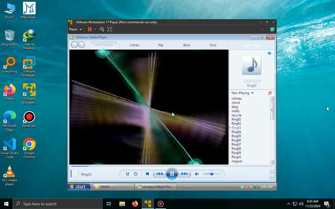Turn shuffle on in Media Player

coord(127,174)
